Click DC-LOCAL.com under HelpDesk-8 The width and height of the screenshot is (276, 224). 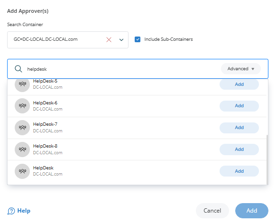click(47, 153)
